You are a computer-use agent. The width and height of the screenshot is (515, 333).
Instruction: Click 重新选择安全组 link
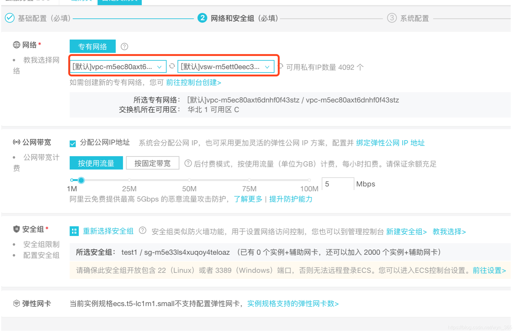[108, 231]
